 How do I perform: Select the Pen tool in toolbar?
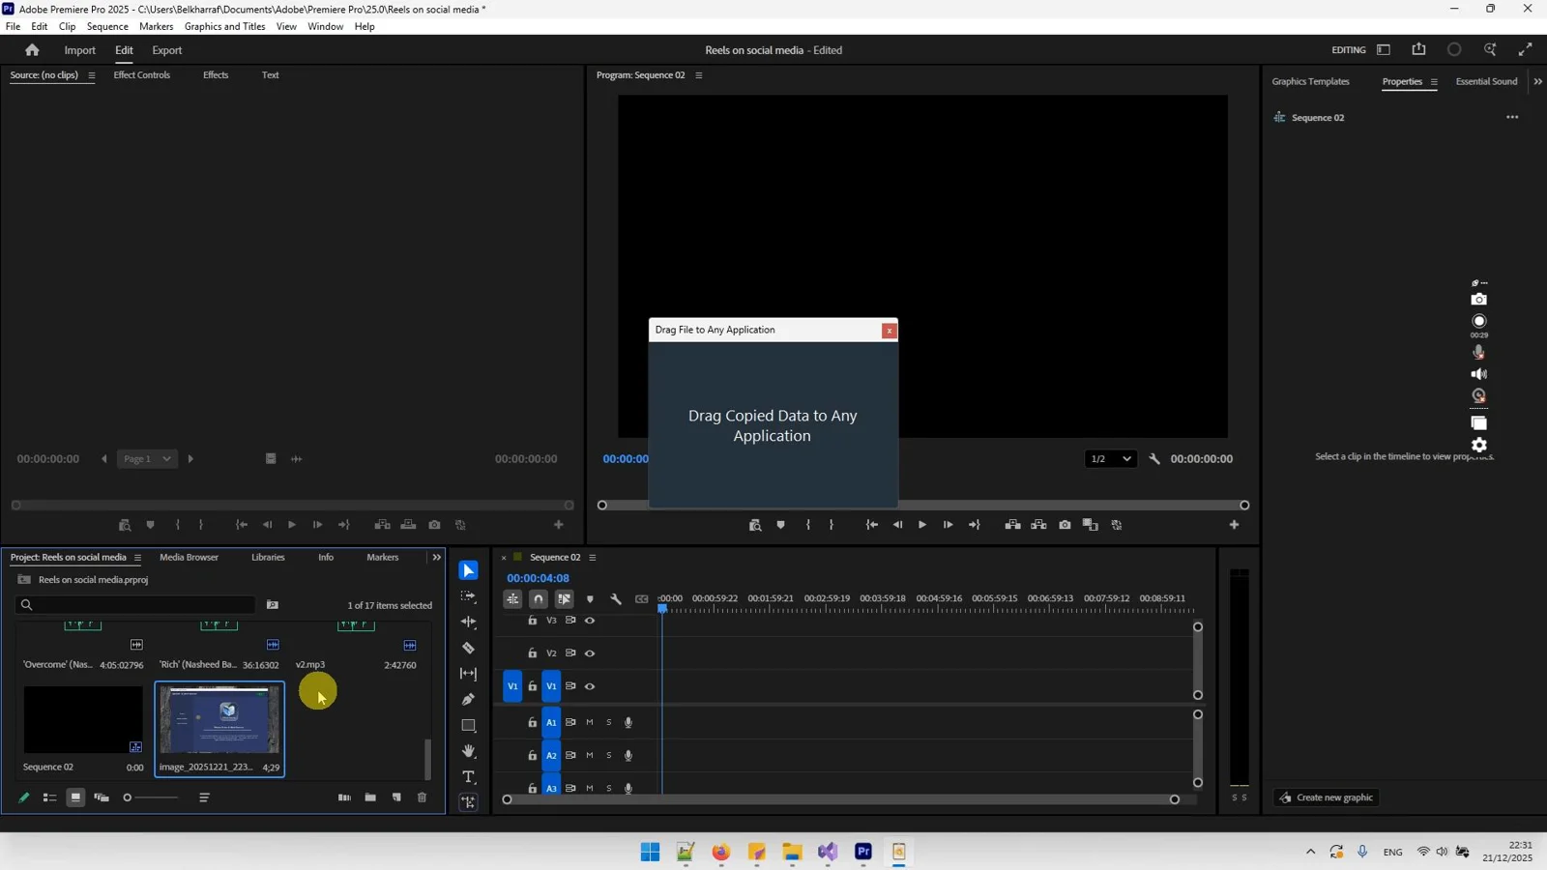point(468,699)
